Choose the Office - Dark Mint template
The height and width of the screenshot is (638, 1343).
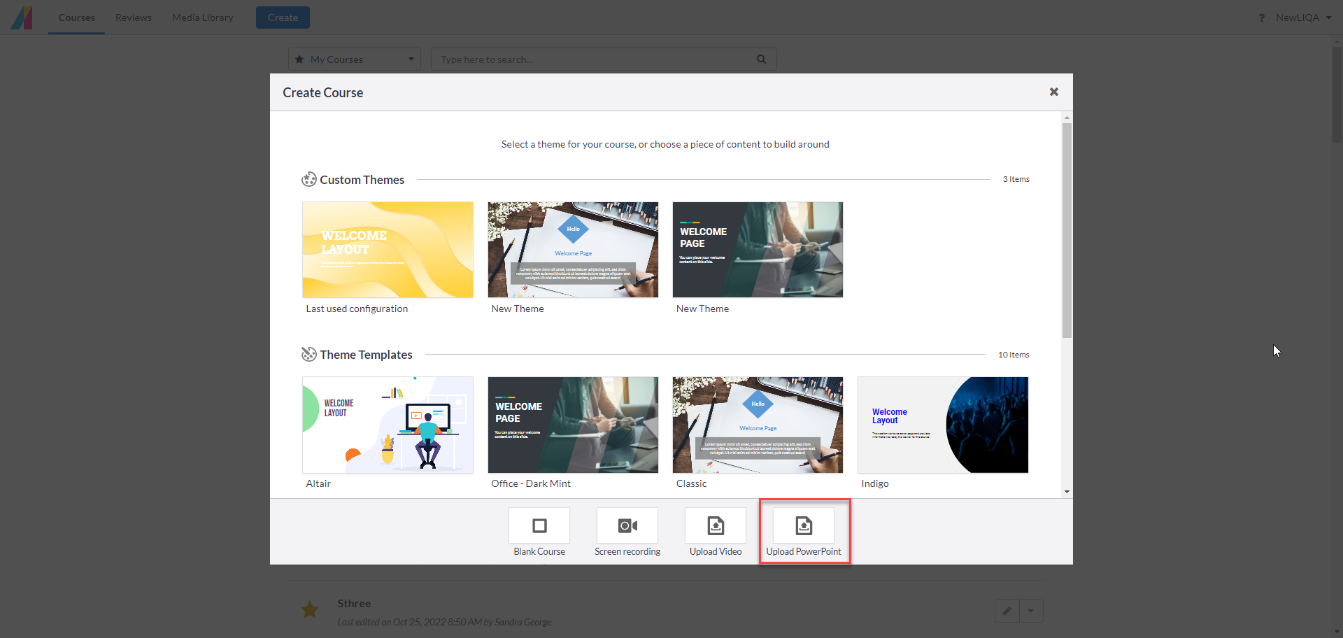pos(573,425)
